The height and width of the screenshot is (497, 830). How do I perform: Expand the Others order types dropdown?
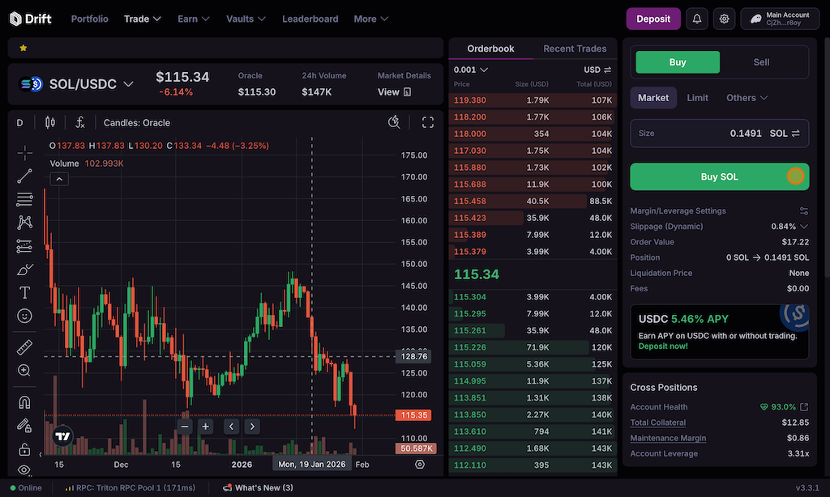coord(747,98)
